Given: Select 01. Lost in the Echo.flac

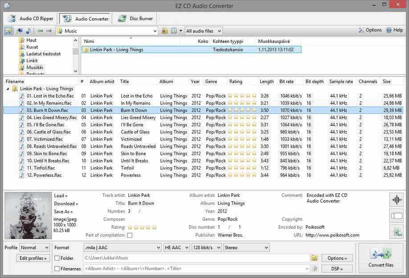Looking at the screenshot, I should click(50, 96).
